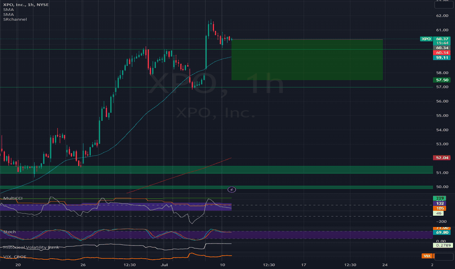455x269 pixels.
Task: Click the purple lightning bolt event icon
Action: tap(231, 190)
